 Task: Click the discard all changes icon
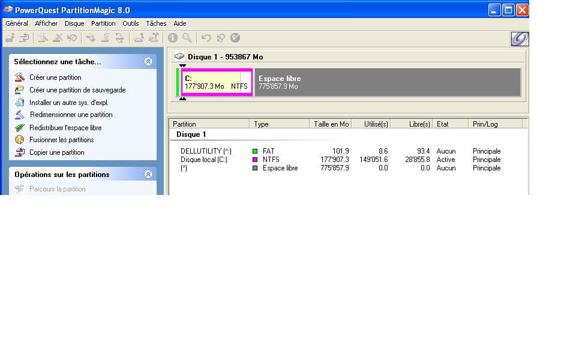(x=220, y=37)
